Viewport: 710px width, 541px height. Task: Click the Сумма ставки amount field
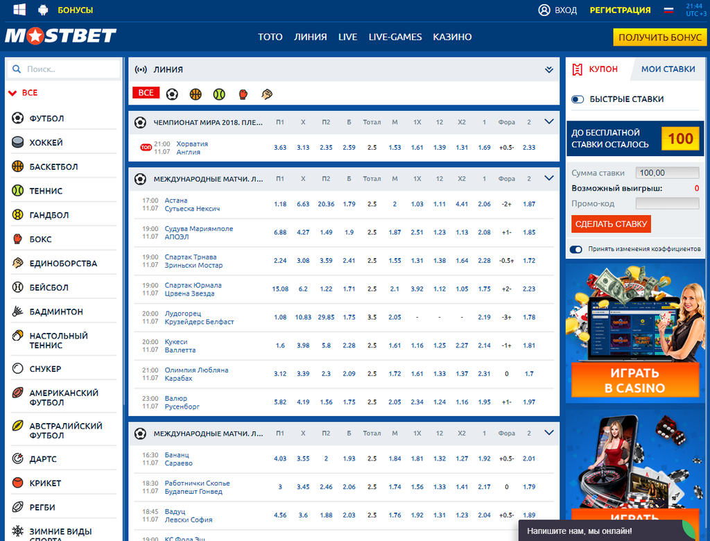tap(667, 172)
